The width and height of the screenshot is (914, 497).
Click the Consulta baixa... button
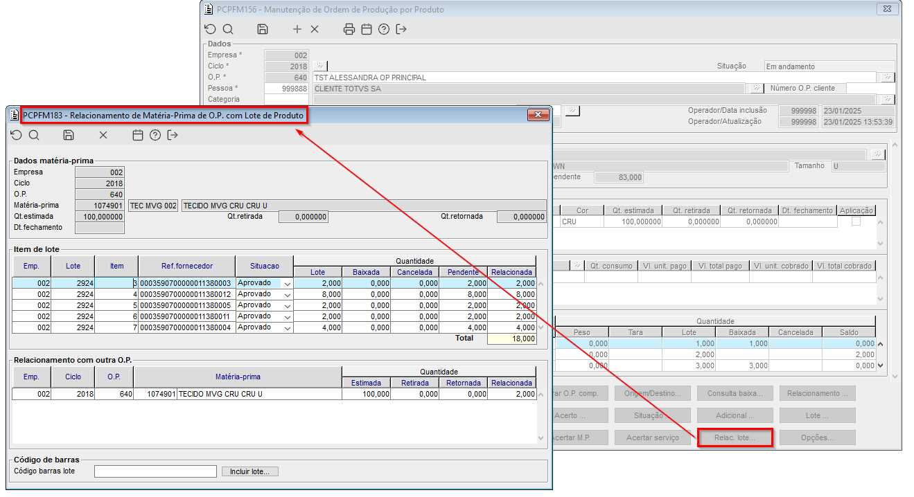point(735,393)
